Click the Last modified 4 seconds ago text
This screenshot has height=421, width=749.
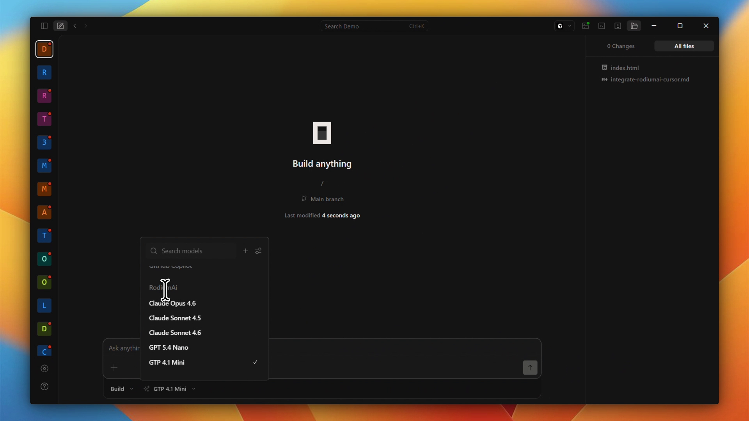[322, 216]
